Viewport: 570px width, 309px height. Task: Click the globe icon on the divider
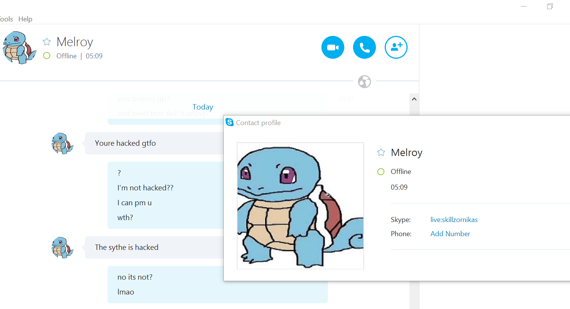pos(364,81)
